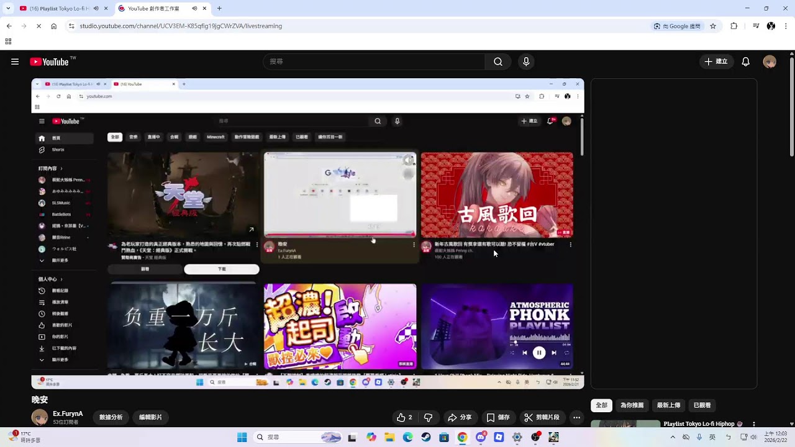795x447 pixels.
Task: Go back with Chrome's back arrow
Action: 9,26
